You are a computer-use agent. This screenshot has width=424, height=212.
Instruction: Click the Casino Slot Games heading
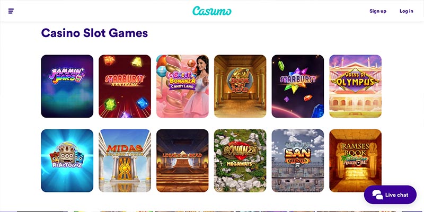pyautogui.click(x=94, y=33)
